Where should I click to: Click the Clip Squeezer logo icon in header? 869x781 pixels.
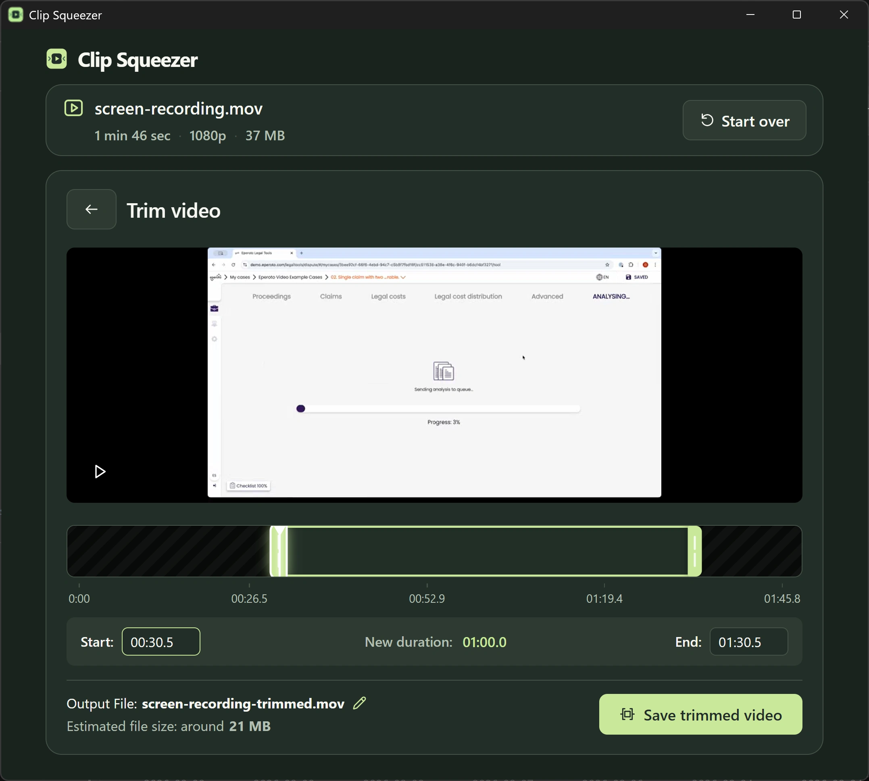(56, 59)
